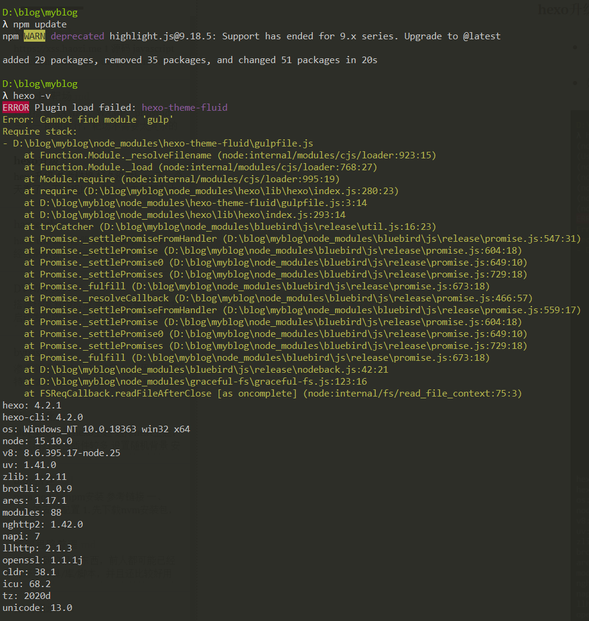Click the red ERROR label
Screen dimensions: 589x621
point(15,108)
